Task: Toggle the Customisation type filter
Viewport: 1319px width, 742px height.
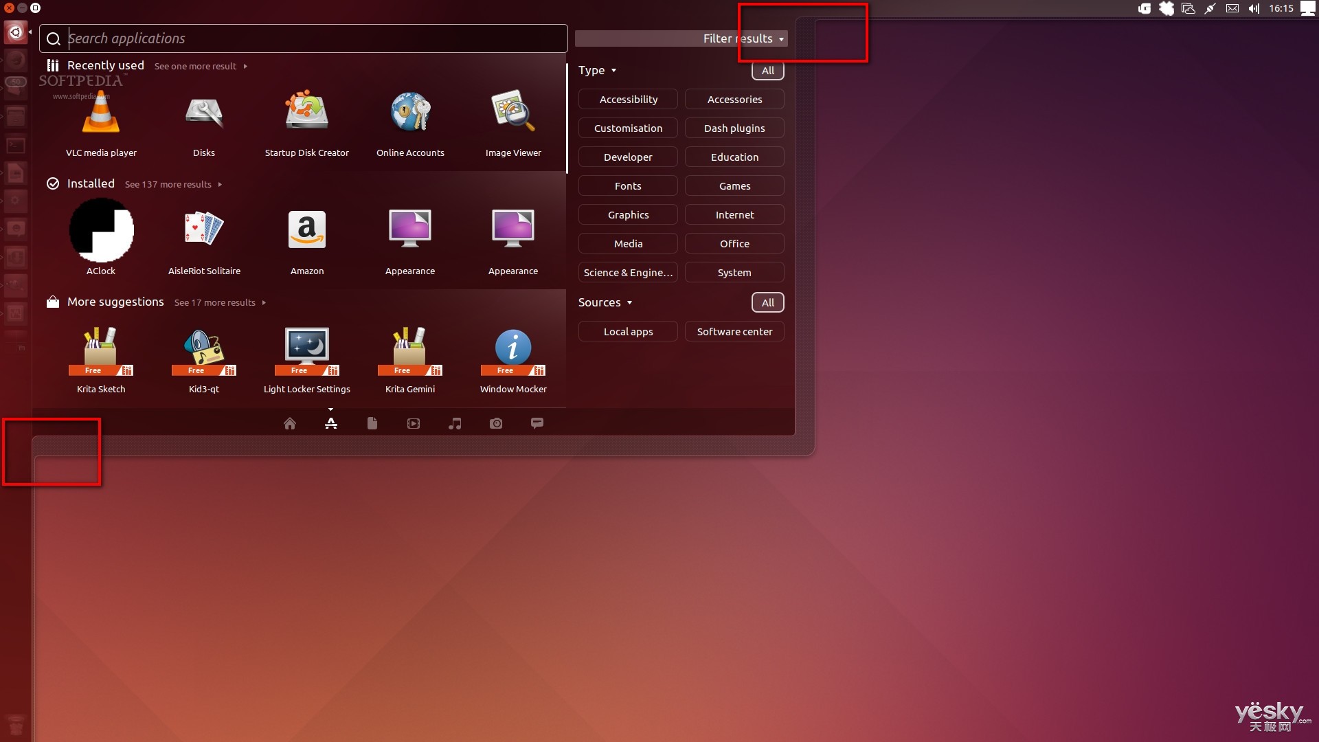Action: click(x=628, y=128)
